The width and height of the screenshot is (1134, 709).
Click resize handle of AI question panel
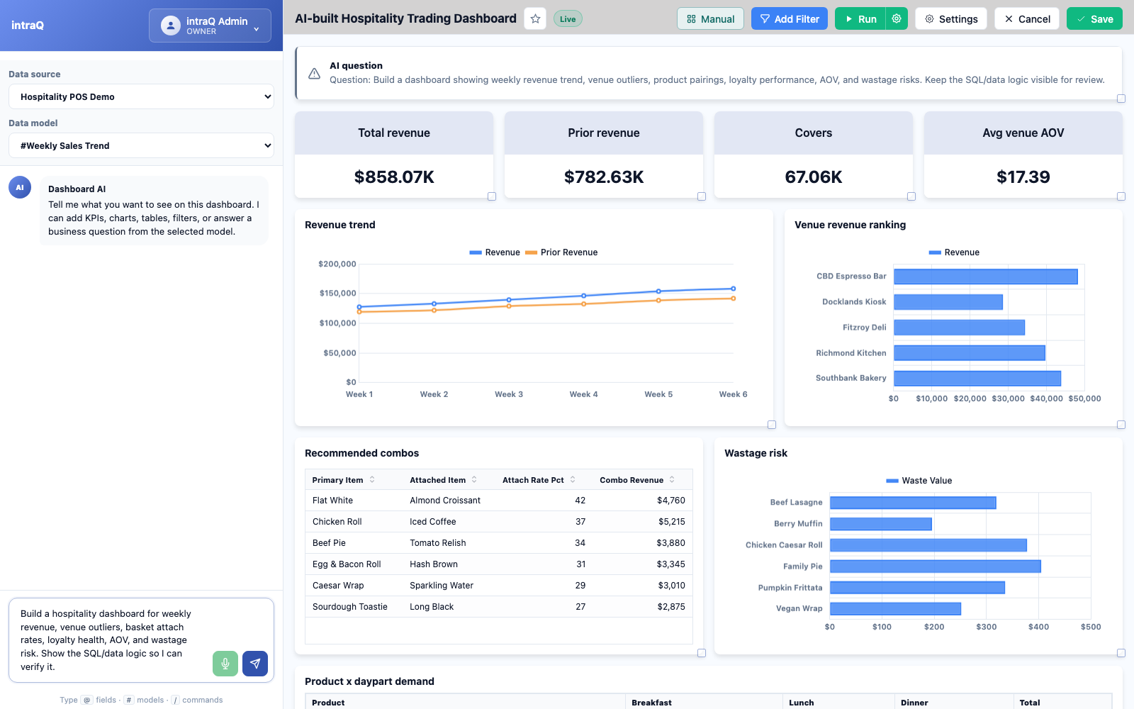click(1121, 99)
